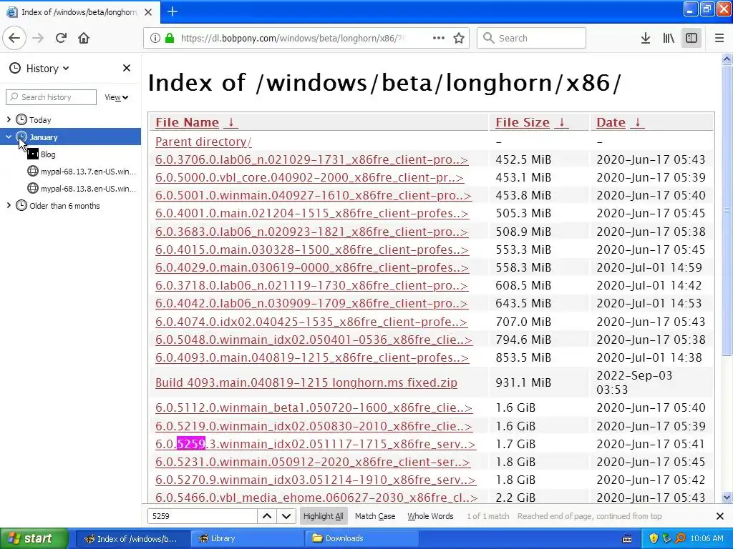Screen dimensions: 733x549
Task: Open 6.0.5466.0.vbl_media_ehome link
Action: tap(316, 498)
